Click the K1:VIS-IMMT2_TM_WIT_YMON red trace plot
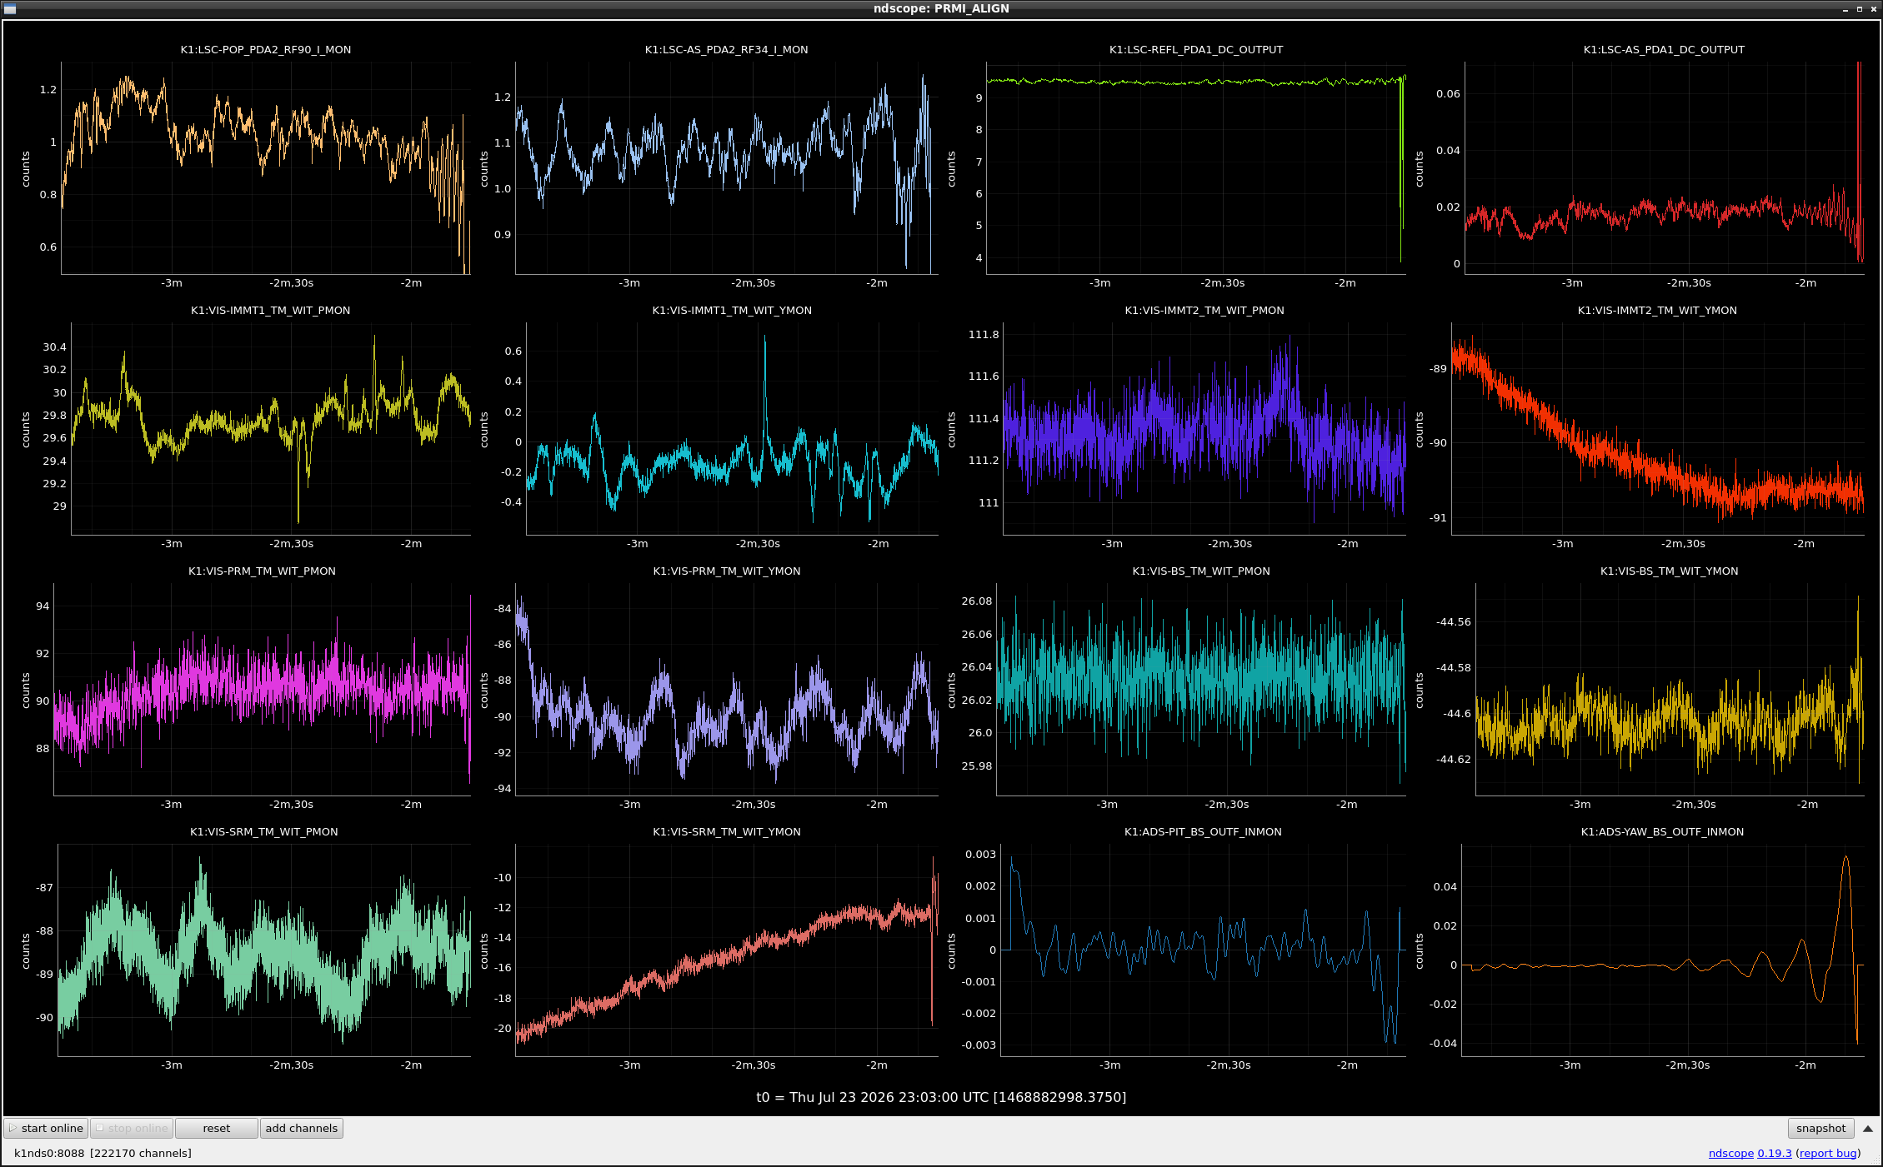 1657,428
